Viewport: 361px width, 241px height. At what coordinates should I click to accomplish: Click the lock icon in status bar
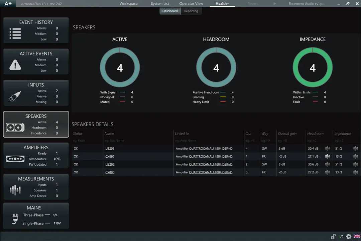pyautogui.click(x=333, y=237)
